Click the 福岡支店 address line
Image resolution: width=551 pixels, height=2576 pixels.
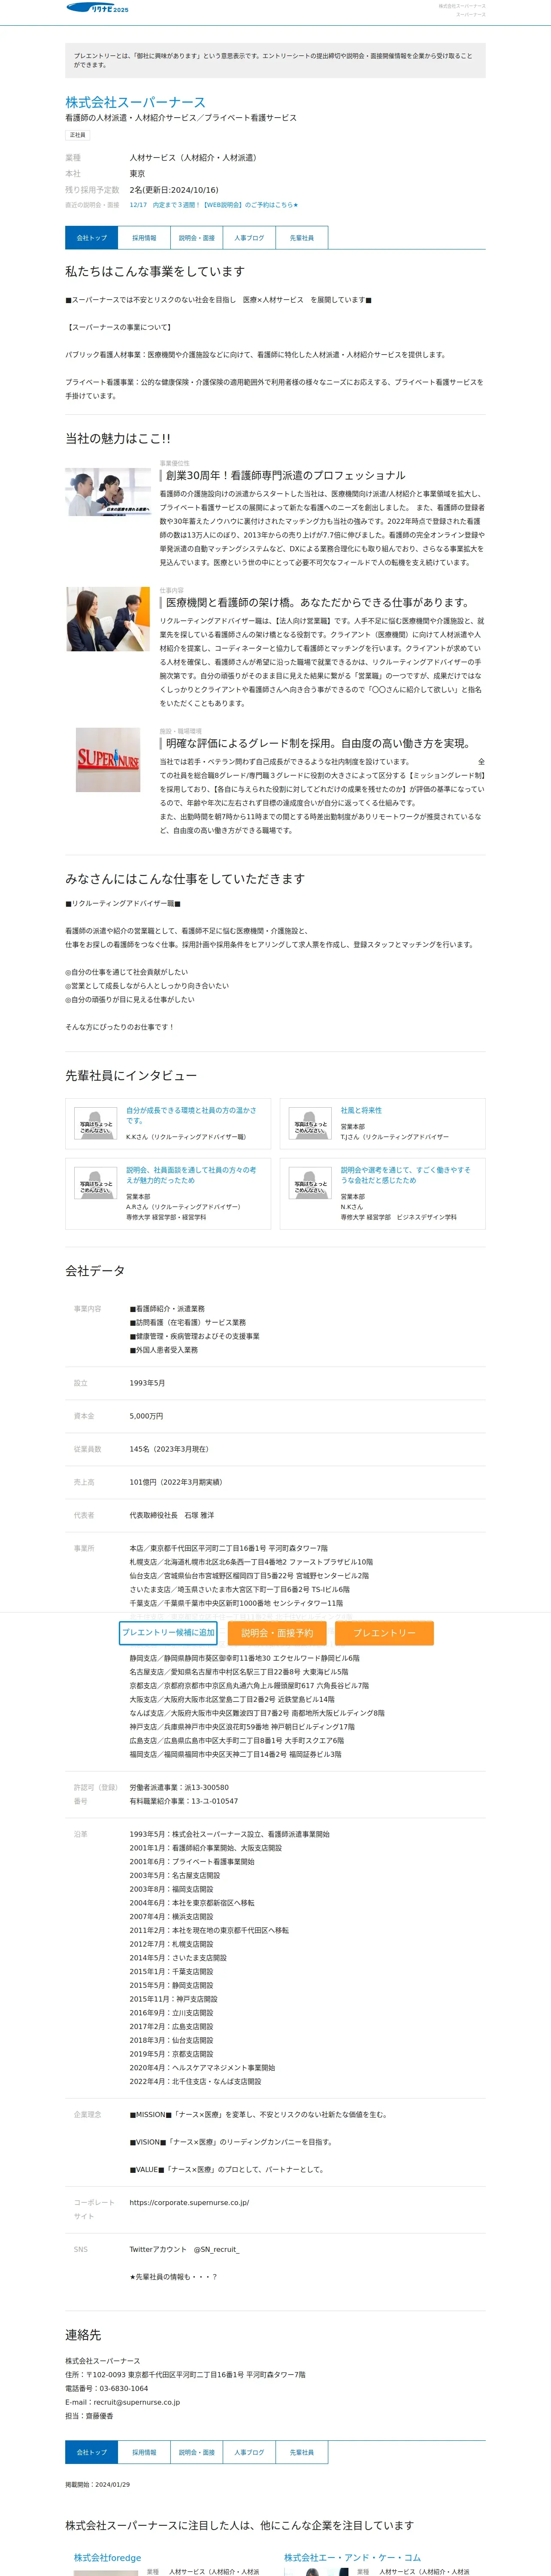(x=235, y=1754)
